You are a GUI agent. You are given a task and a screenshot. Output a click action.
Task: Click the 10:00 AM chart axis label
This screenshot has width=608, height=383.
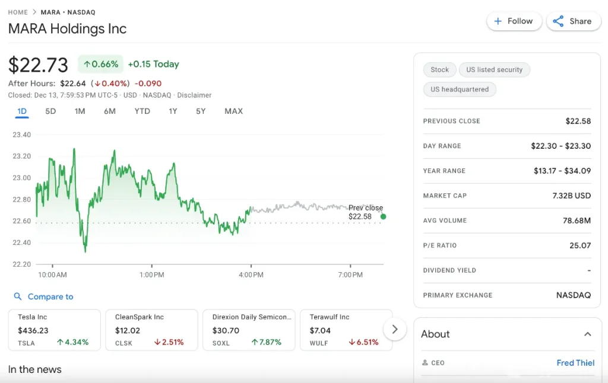(52, 275)
